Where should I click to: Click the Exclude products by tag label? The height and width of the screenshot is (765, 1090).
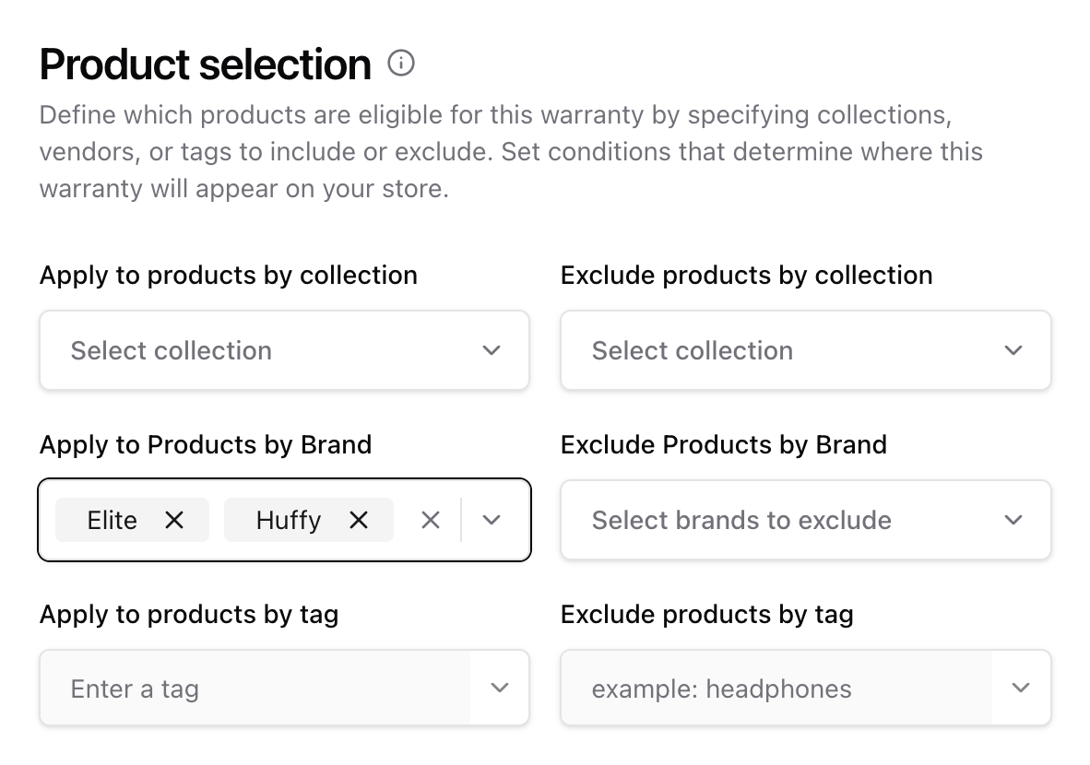coord(707,614)
